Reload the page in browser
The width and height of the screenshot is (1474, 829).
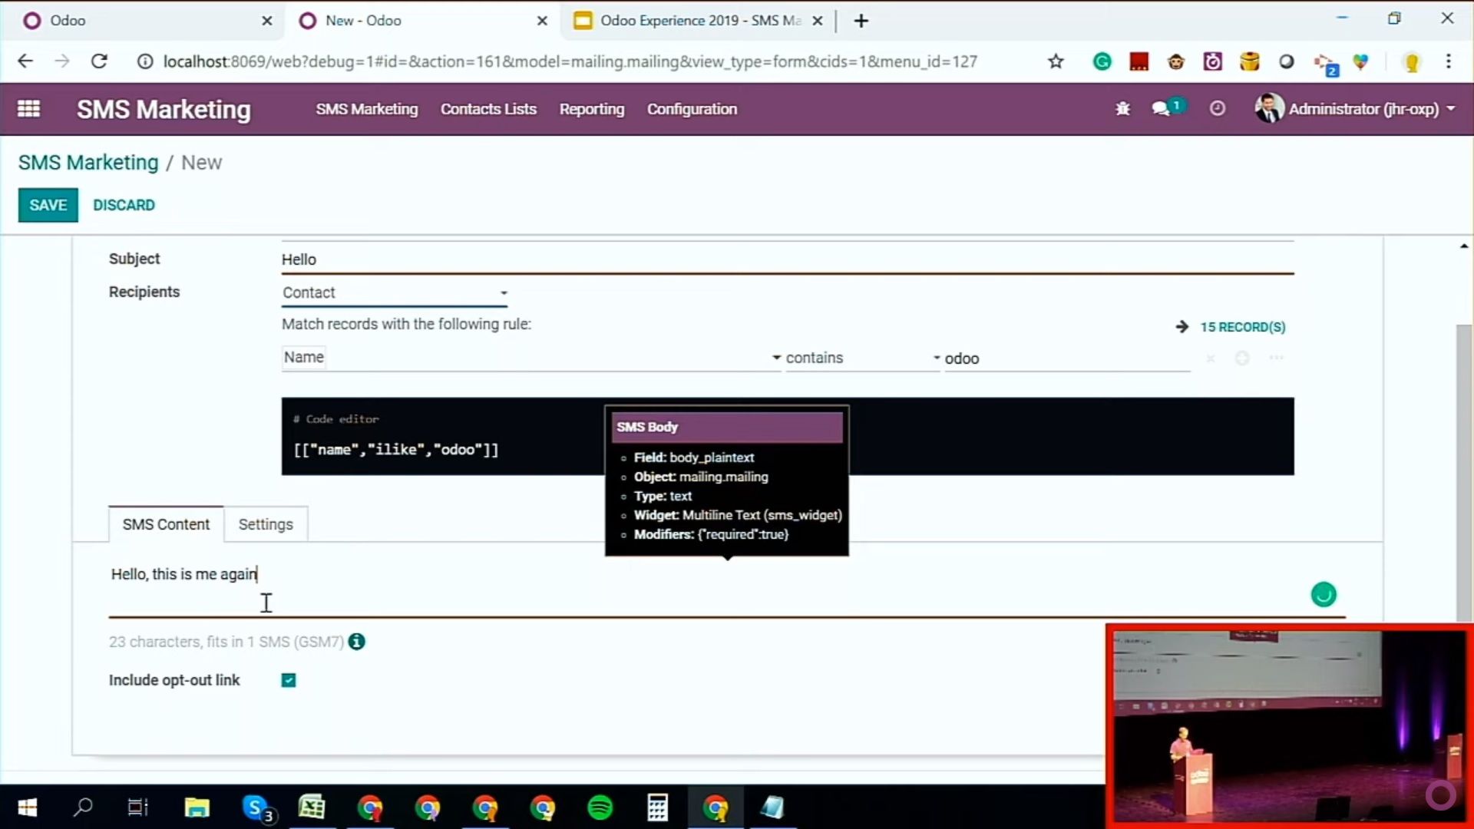[x=99, y=61]
